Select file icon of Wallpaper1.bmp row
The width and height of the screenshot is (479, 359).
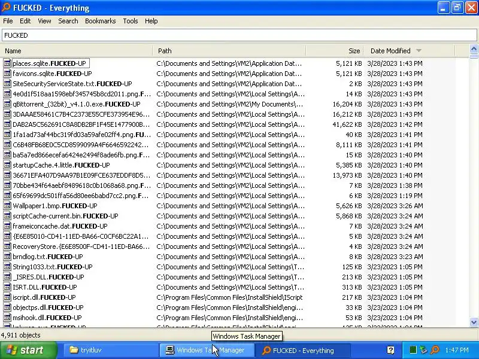coord(7,206)
